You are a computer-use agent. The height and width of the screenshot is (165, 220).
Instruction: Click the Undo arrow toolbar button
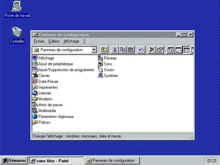(141, 50)
